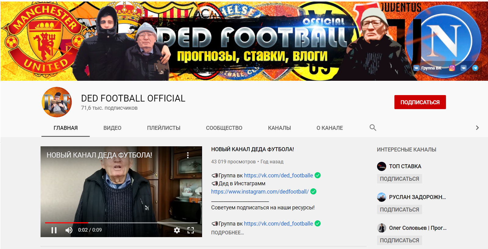Open first vk.com/ded_footballe link
The height and width of the screenshot is (249, 488).
[x=278, y=176]
